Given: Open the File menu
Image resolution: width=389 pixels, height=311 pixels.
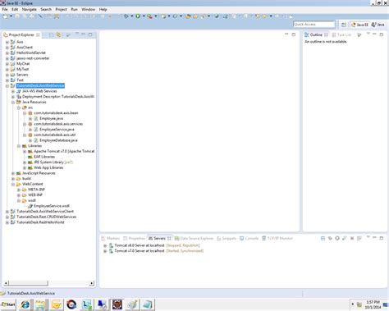Looking at the screenshot, I should pyautogui.click(x=5, y=9).
